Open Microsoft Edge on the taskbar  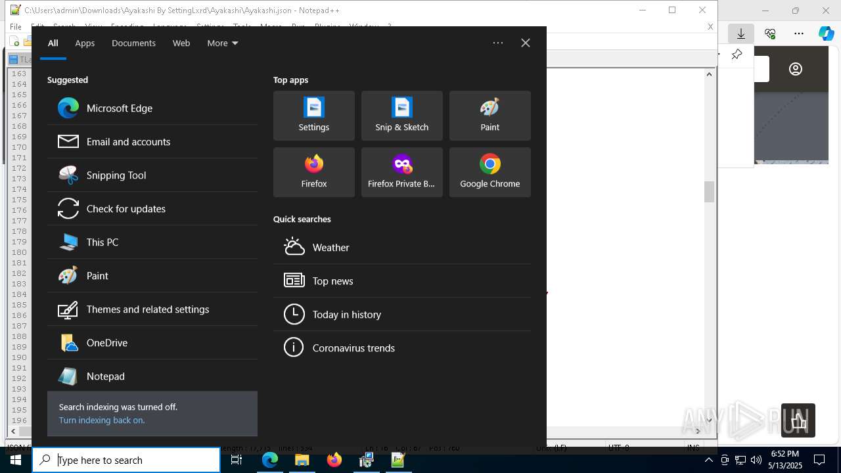(270, 460)
